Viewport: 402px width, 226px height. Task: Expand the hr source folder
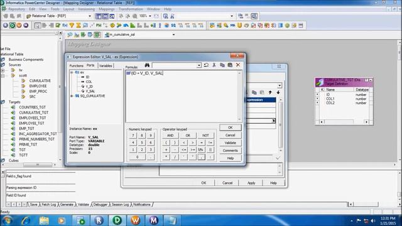[3, 70]
